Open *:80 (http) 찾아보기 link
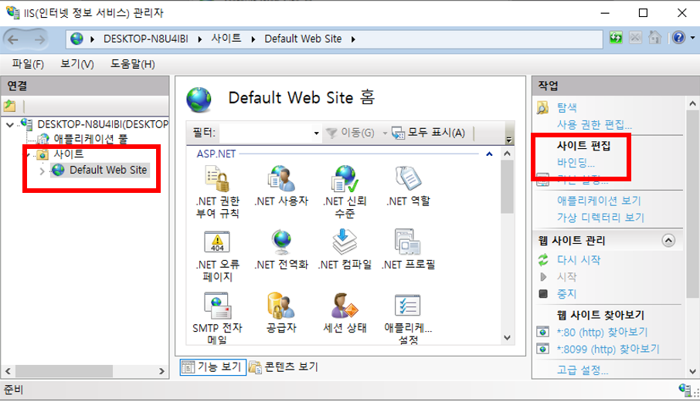700x402 pixels. 602,332
